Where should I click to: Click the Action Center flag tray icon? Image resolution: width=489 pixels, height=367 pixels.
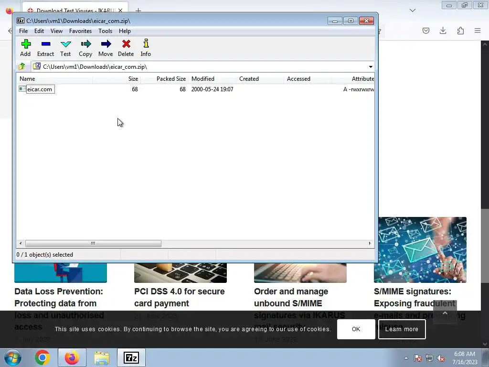[417, 358]
